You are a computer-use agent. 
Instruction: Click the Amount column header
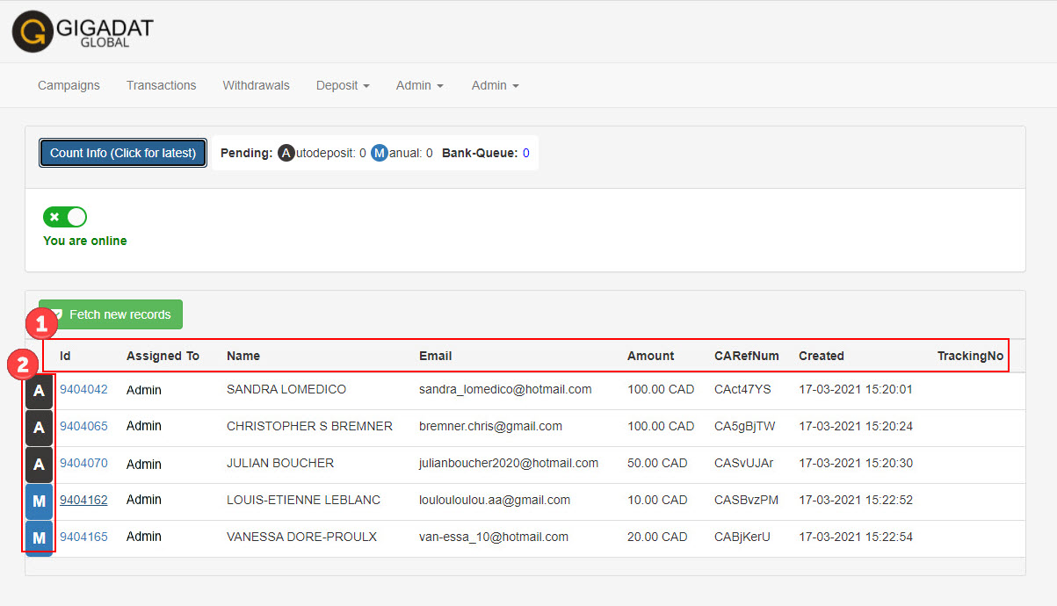tap(651, 356)
